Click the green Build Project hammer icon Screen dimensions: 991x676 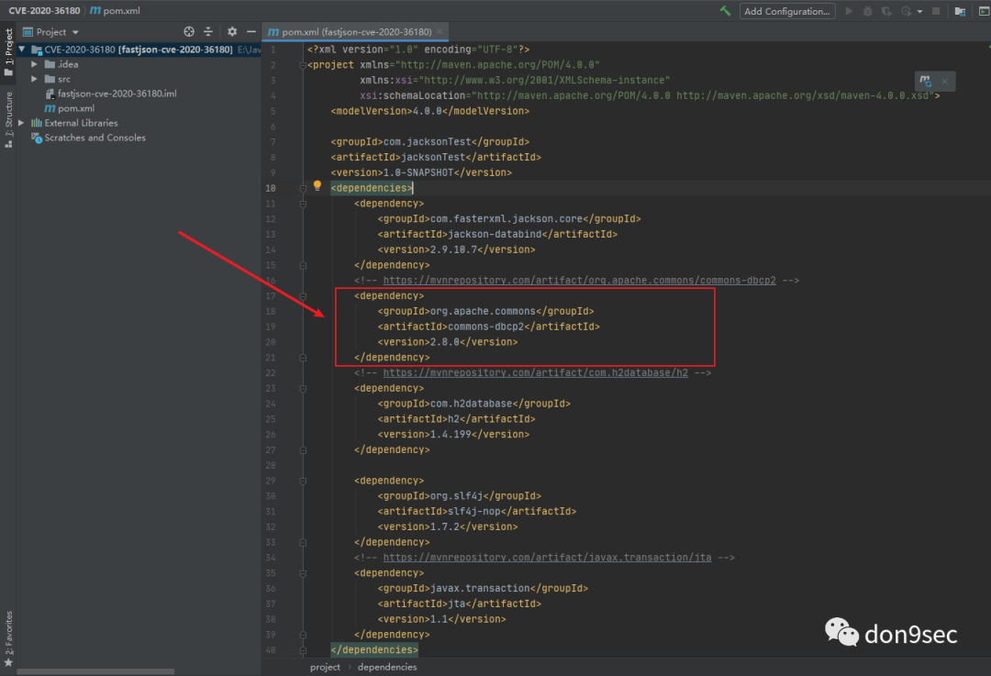tap(725, 11)
